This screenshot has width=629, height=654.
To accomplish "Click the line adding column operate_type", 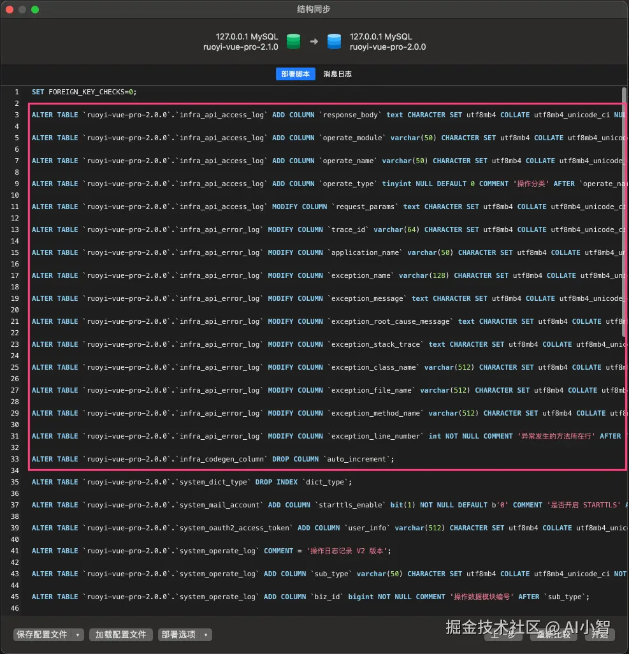I will point(328,184).
